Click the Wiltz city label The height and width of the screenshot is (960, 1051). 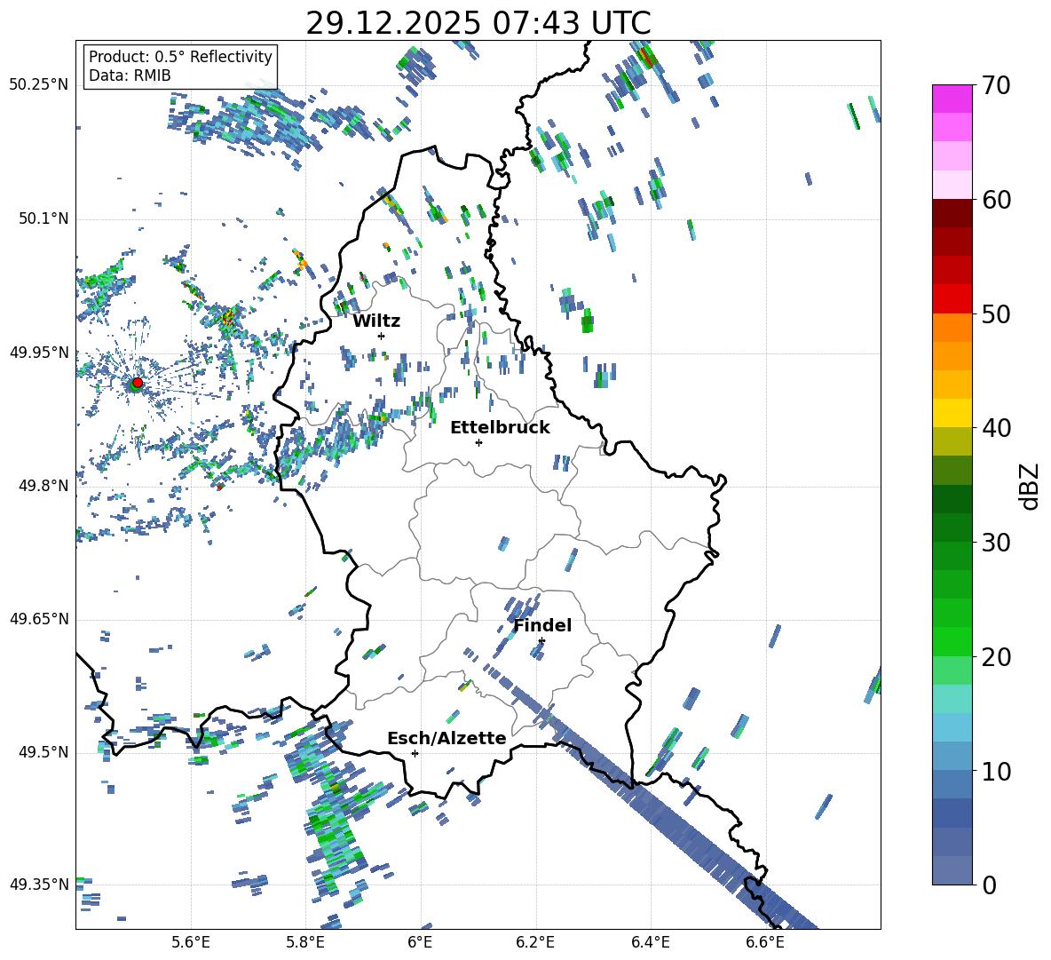click(376, 321)
